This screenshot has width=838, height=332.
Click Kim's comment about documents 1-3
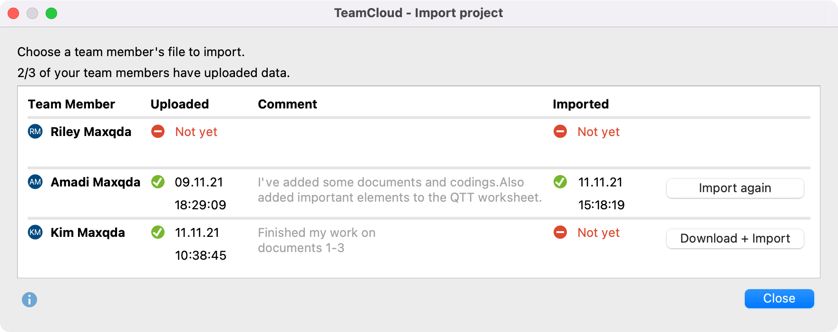click(316, 240)
